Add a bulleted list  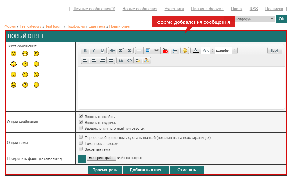pyautogui.click(x=175, y=50)
